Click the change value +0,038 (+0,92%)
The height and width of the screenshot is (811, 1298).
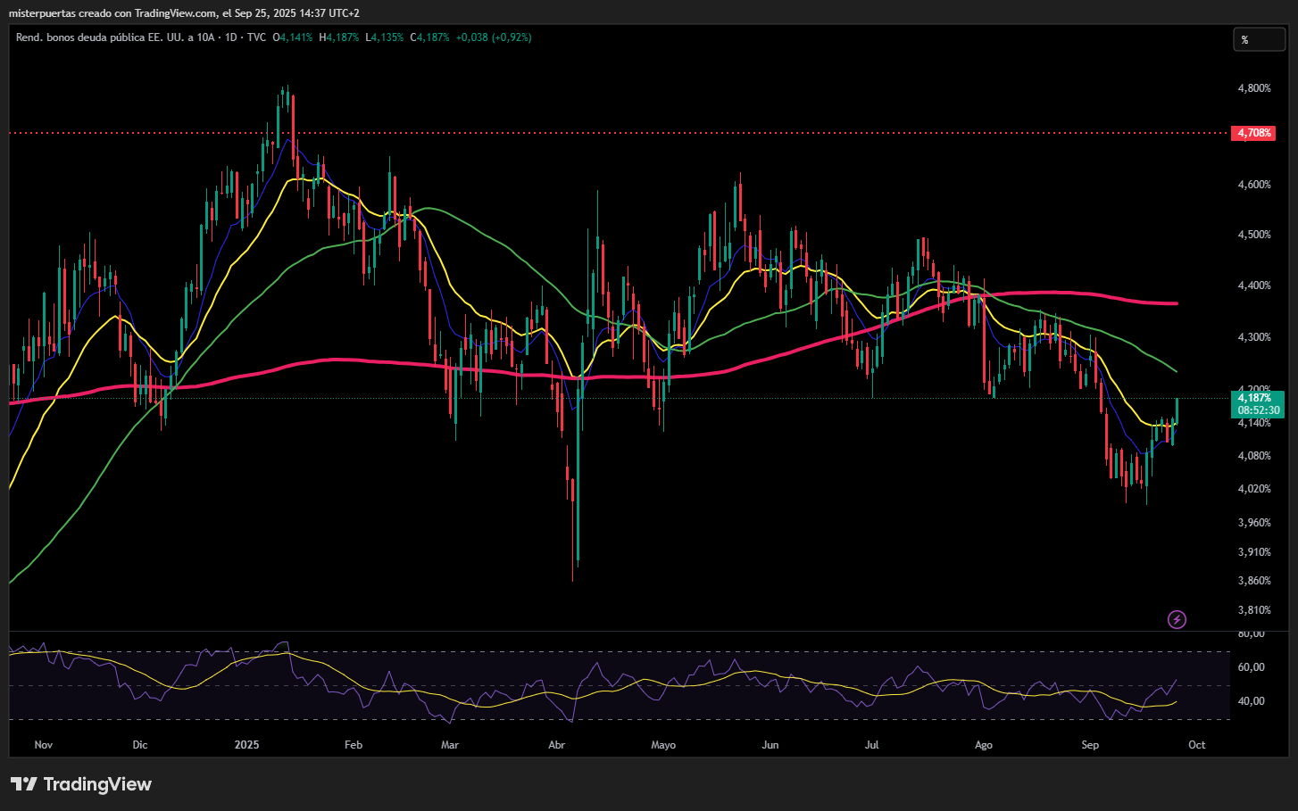point(494,37)
